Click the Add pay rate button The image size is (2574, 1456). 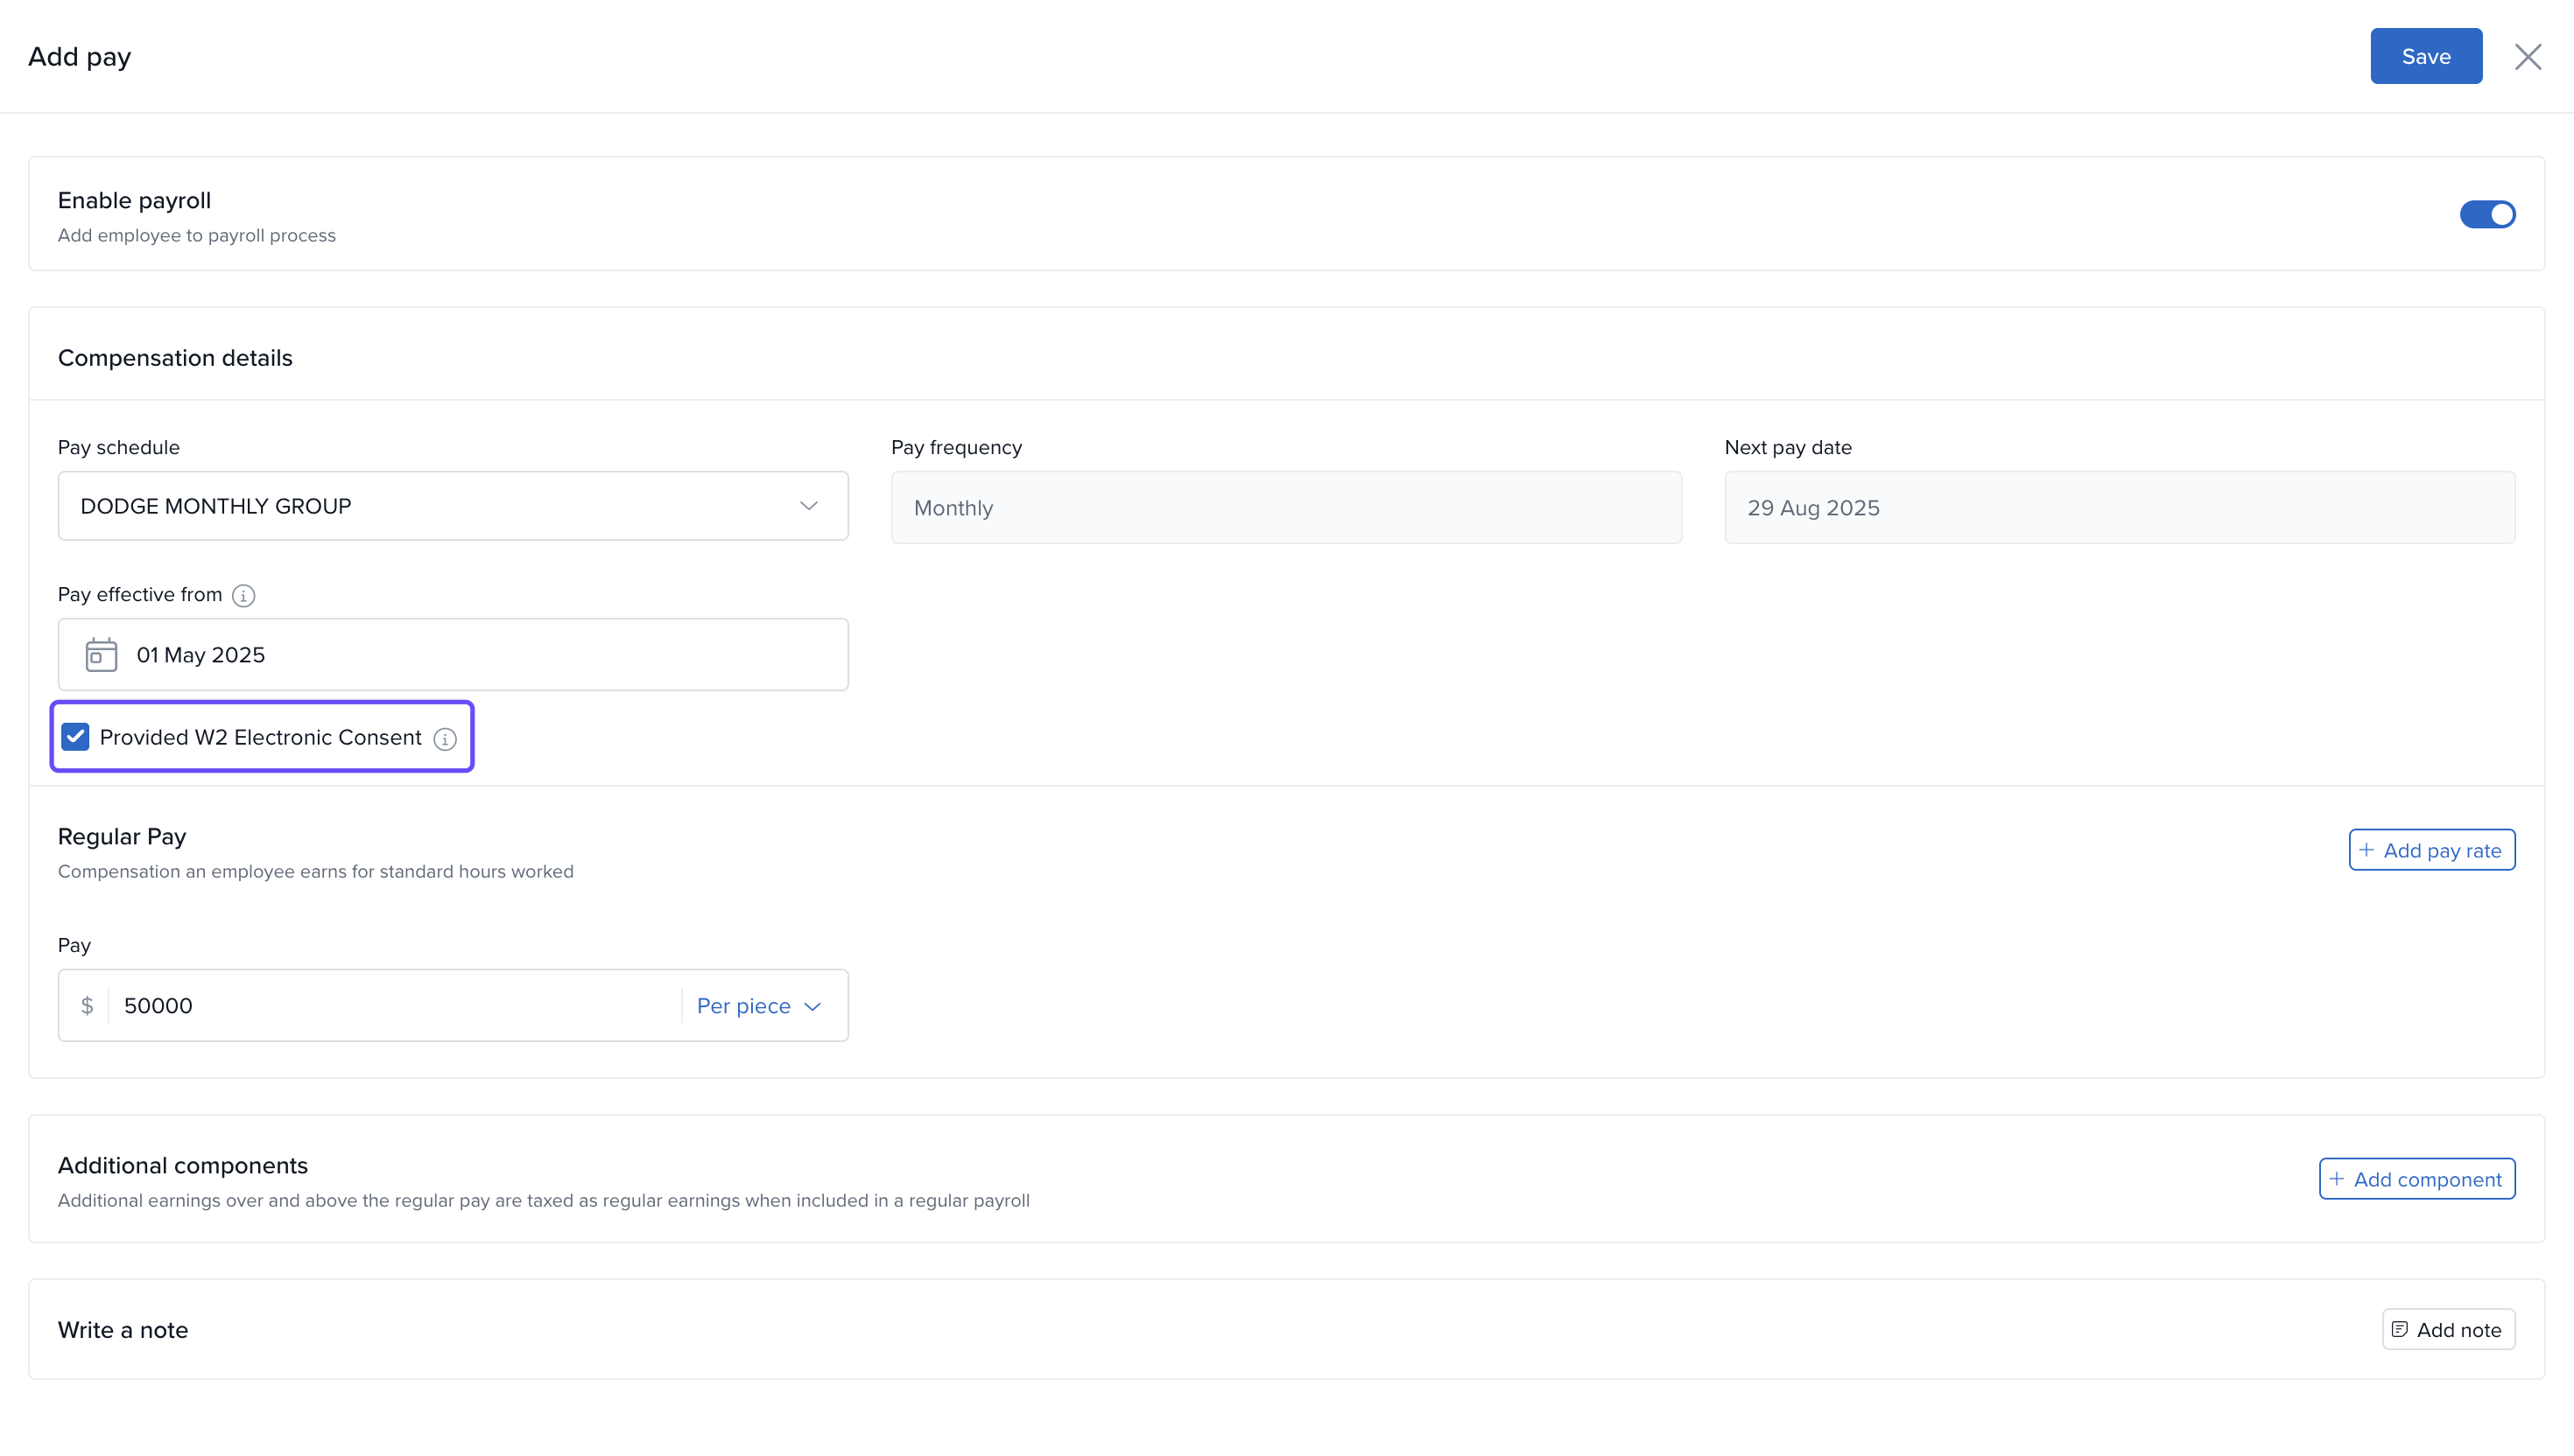click(x=2431, y=850)
